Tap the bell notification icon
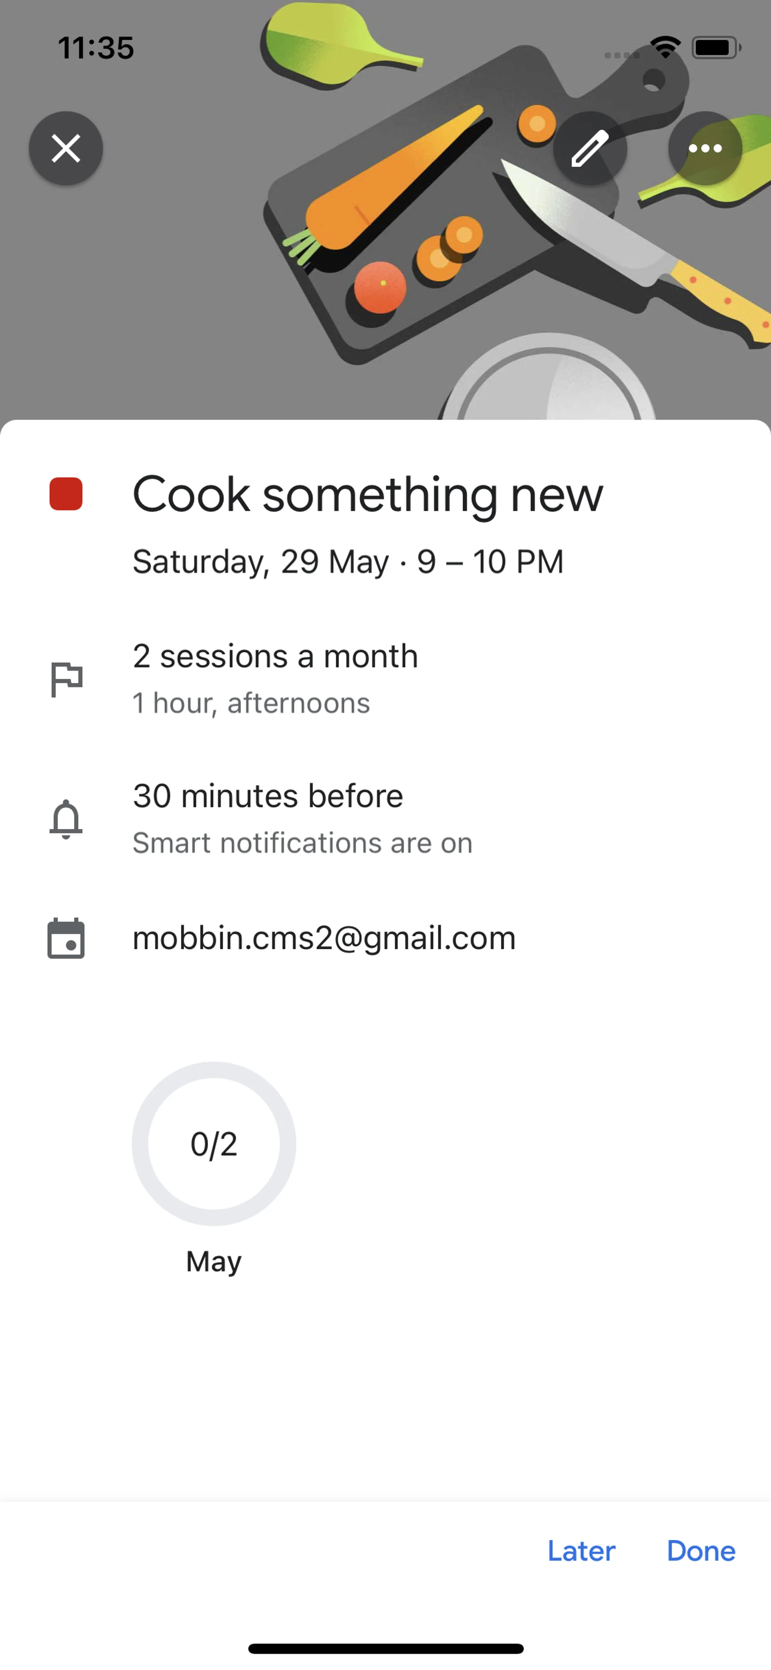The height and width of the screenshot is (1670, 771). pos(66,819)
